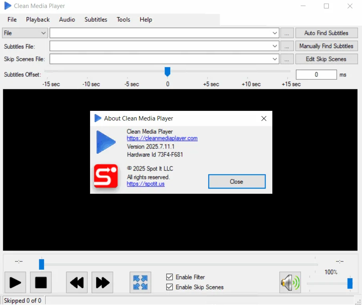
Task: Toggle fullscreen with the four-arrows icon
Action: (x=141, y=283)
